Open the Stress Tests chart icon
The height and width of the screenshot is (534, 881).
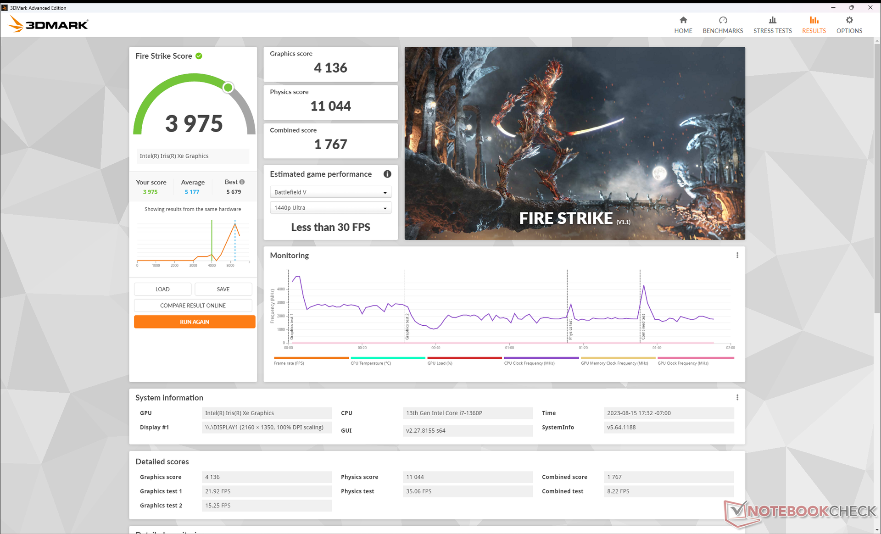coord(772,20)
